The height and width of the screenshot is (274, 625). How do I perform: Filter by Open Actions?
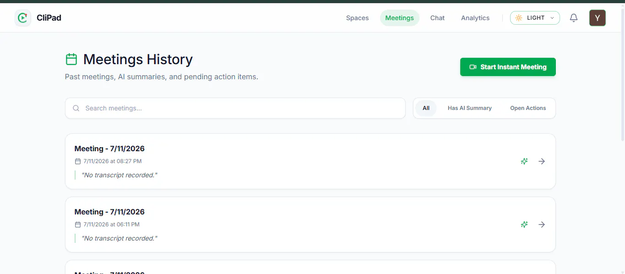coord(528,108)
